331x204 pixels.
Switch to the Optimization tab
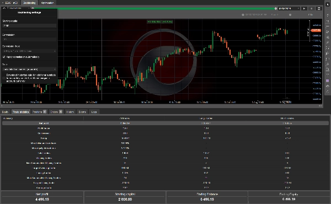47,3
